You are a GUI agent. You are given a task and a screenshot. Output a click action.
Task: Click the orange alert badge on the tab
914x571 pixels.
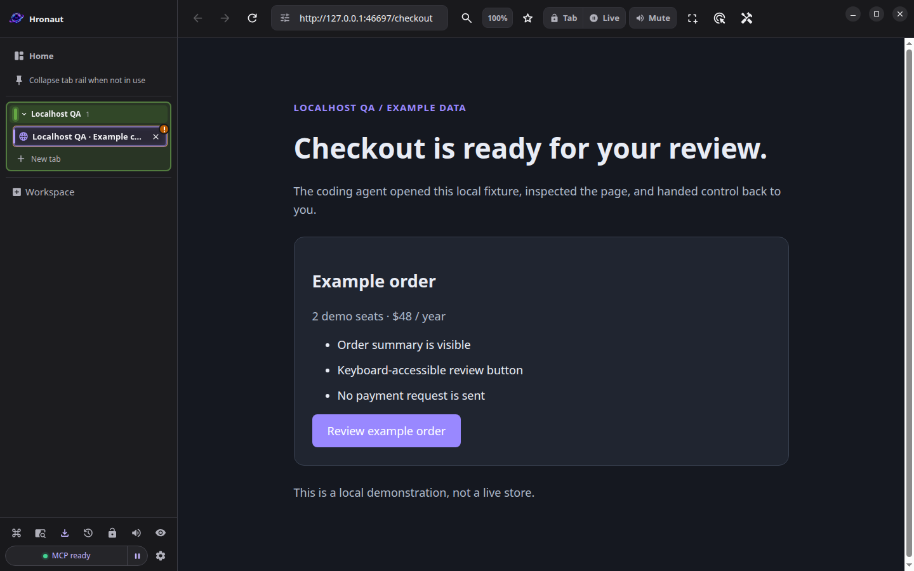coord(164,129)
